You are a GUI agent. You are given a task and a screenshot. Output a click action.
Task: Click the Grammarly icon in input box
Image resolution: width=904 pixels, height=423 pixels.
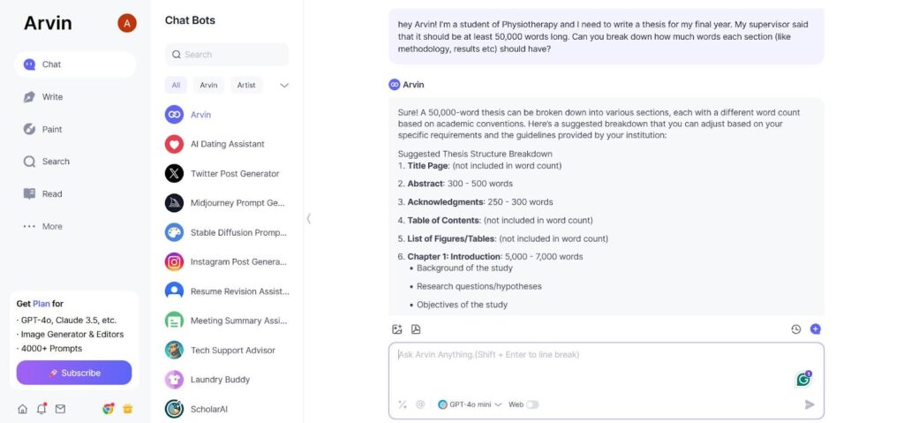coord(803,379)
